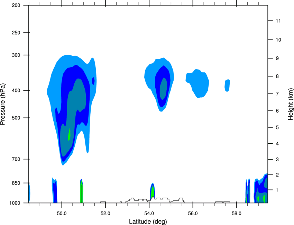Click the 50.0 latitude tick label
Image resolution: width=294 pixels, height=225 pixels.
click(62, 214)
